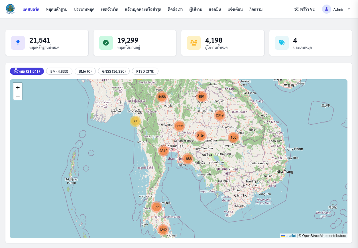This screenshot has height=248, width=358.
Task: Click the cyan tags icon on types card
Action: 282,43
